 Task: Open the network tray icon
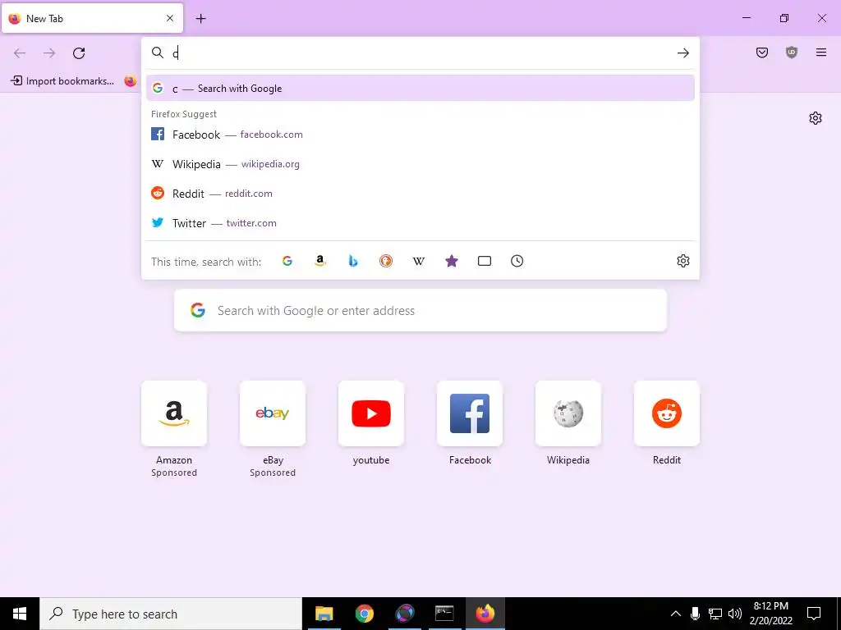click(x=715, y=614)
